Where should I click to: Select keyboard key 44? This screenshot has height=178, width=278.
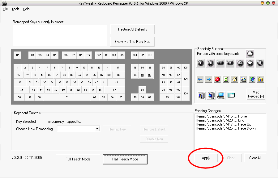click(x=22, y=90)
